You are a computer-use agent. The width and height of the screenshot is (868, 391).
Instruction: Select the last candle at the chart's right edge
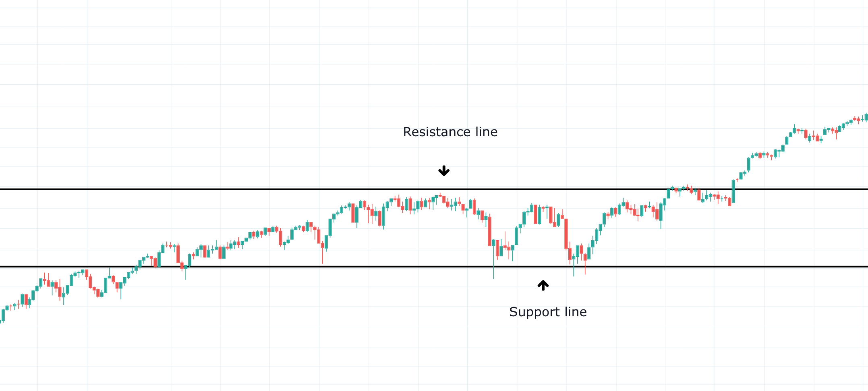coord(866,117)
